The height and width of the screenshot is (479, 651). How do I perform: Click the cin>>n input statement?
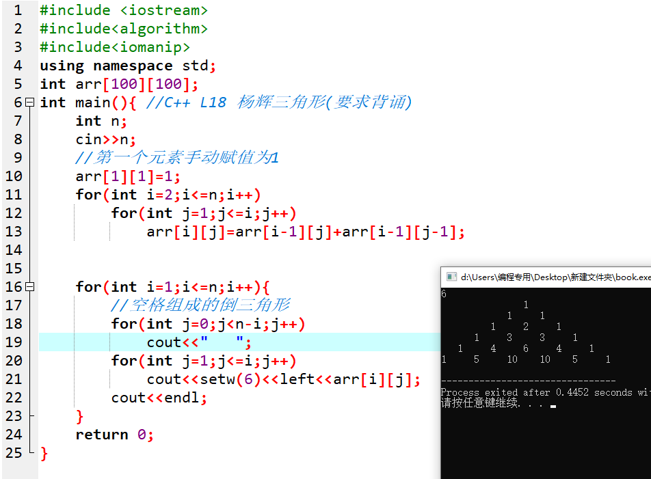tap(105, 139)
